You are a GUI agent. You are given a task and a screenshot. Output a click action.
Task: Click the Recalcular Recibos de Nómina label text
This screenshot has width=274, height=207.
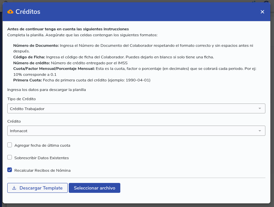click(x=42, y=170)
